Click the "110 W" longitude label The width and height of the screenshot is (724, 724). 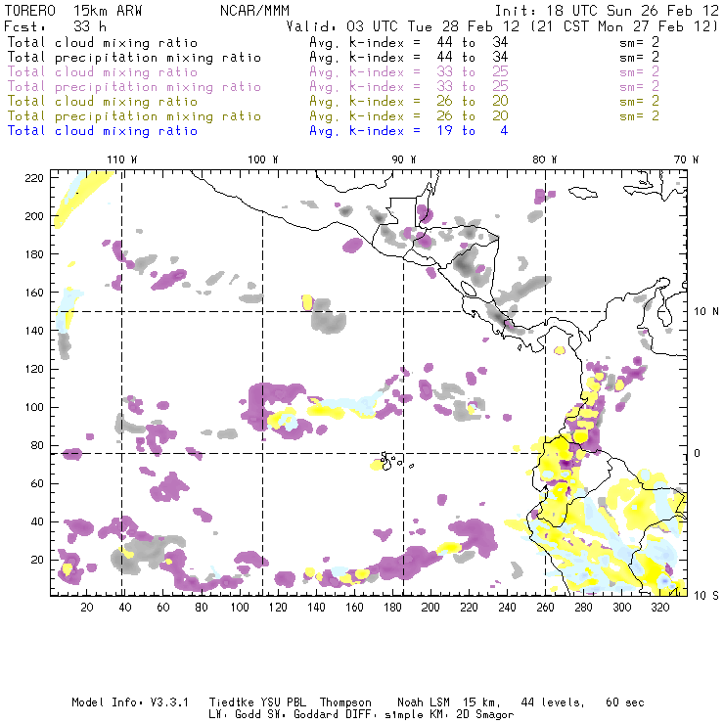[122, 159]
